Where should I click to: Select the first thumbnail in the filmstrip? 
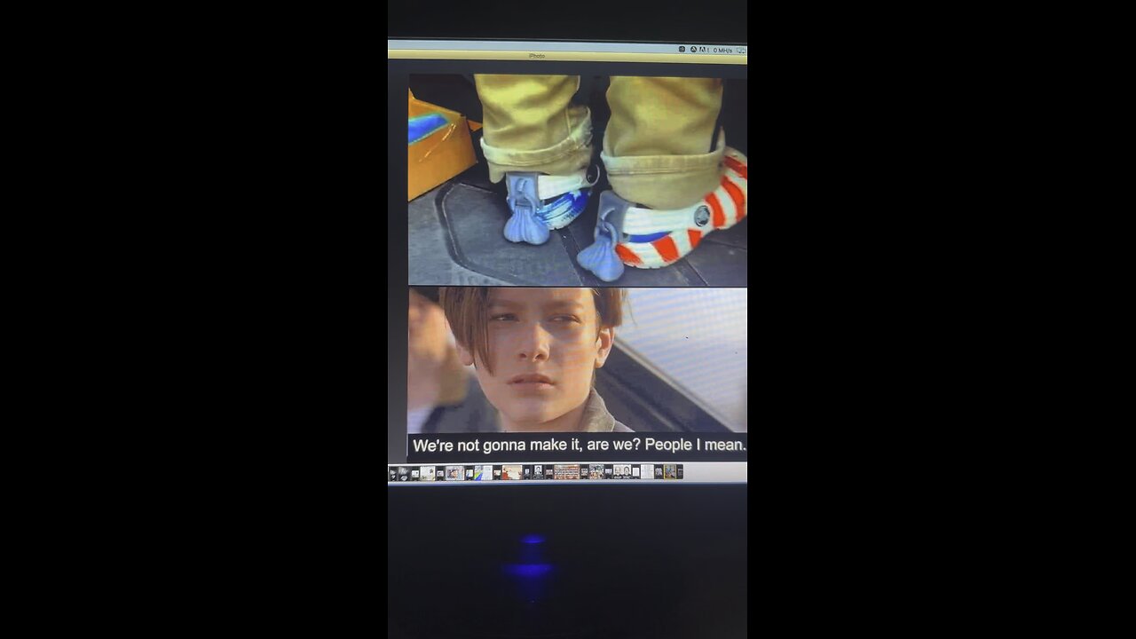392,473
